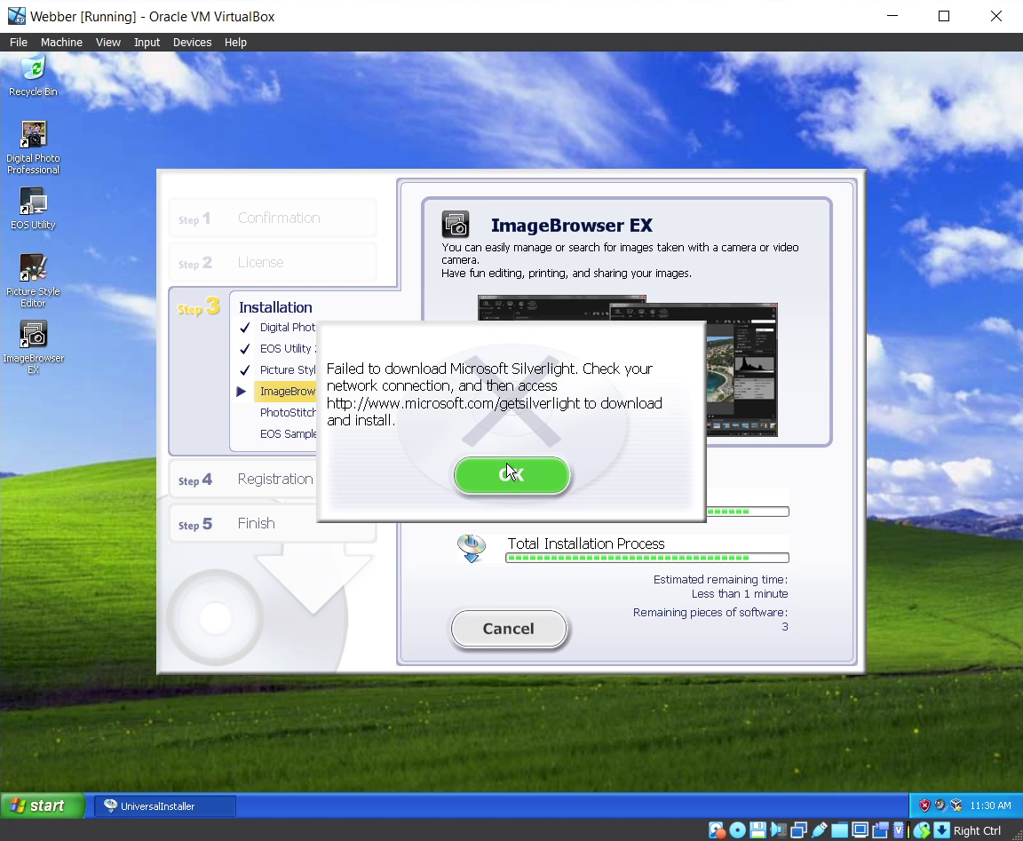The width and height of the screenshot is (1023, 841).
Task: Click the VirtualBox USB devices status icon
Action: pos(819,830)
